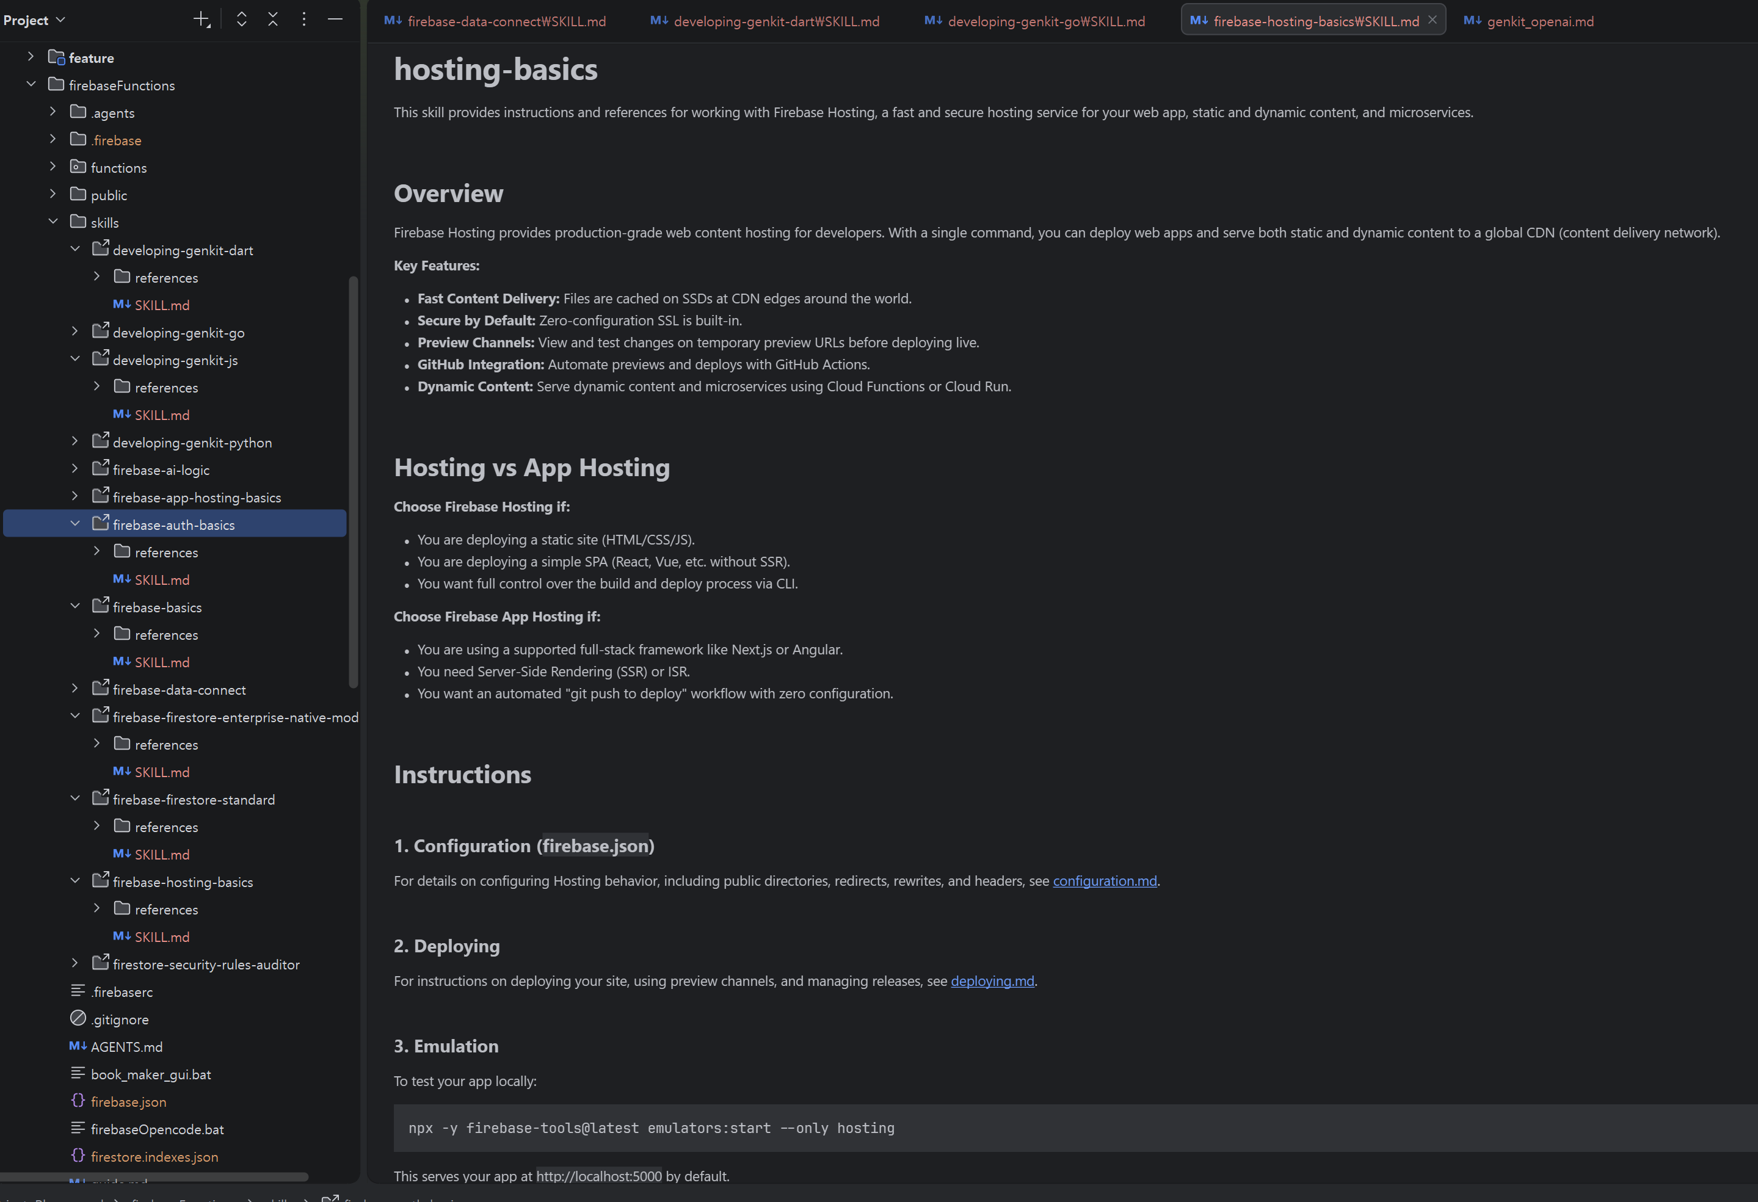
Task: Select the firebase-basics folder icon
Action: pos(101,605)
